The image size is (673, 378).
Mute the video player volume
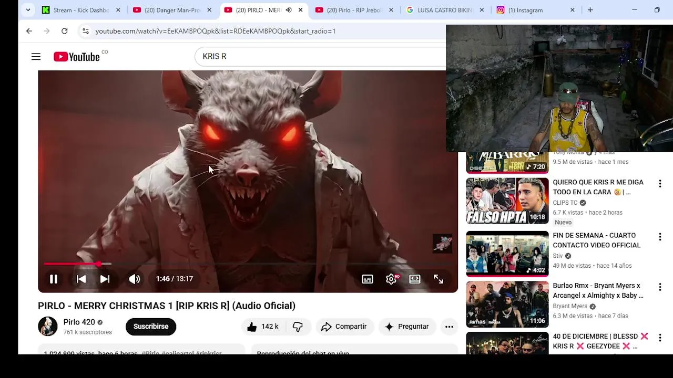[x=135, y=279]
